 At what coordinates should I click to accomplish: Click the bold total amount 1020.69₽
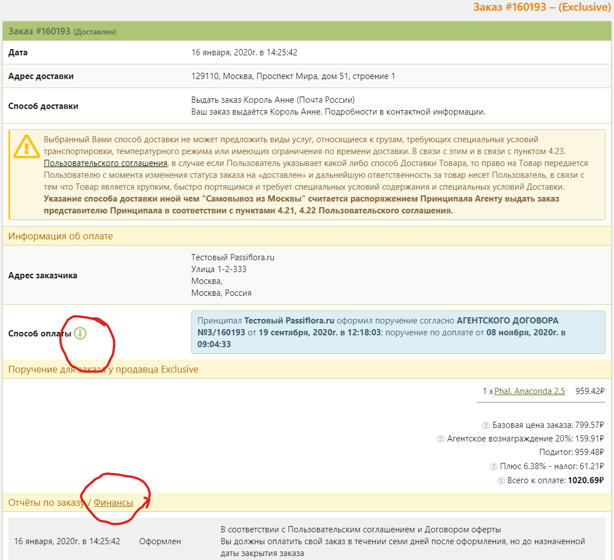pos(586,480)
